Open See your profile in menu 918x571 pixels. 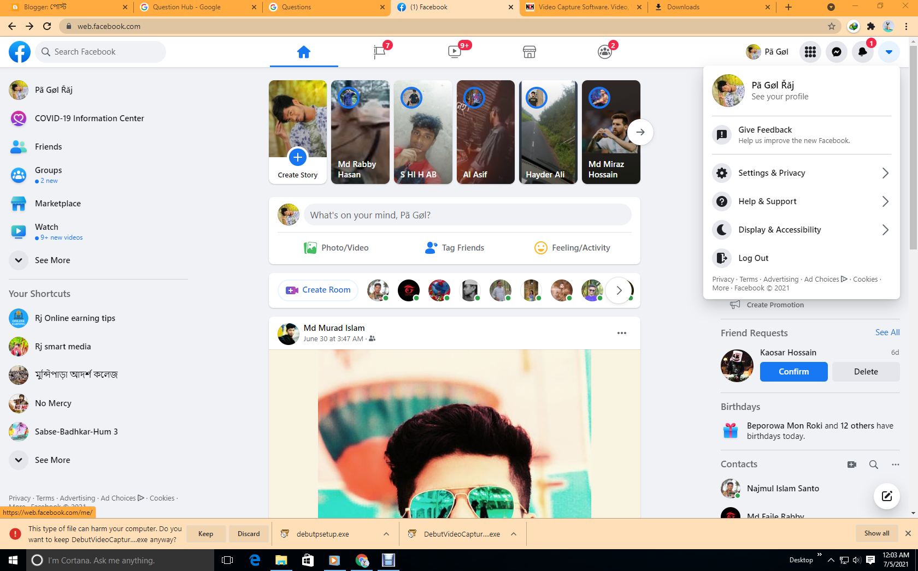(x=802, y=91)
